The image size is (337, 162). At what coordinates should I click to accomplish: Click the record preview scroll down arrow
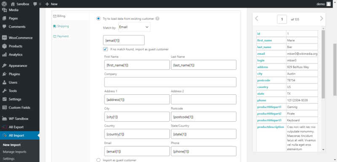[323, 149]
